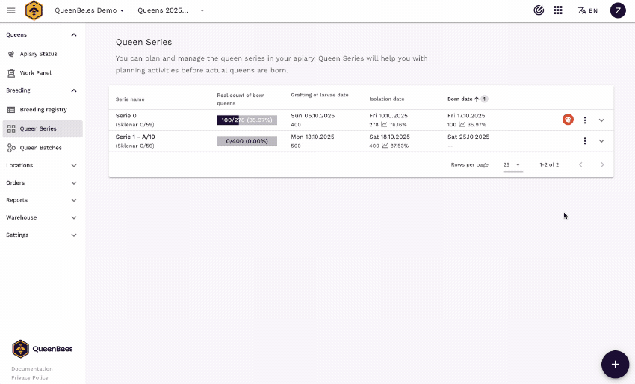The width and height of the screenshot is (635, 384).
Task: Open Queen Batches in sidebar
Action: click(x=40, y=148)
